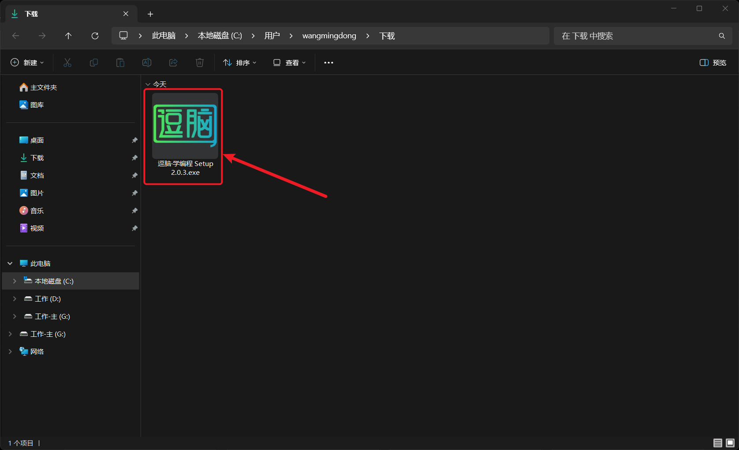
Task: Minimize the File Explorer window
Action: tap(673, 8)
